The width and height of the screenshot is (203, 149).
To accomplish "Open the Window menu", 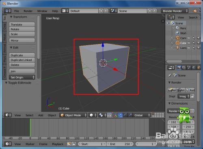I will [42, 11].
